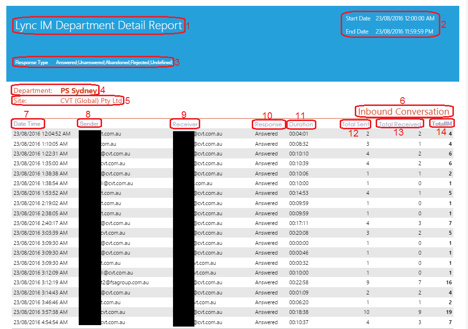
Task: Click the receiver .com.au in the 1:38:54 AM row
Action: (203, 183)
